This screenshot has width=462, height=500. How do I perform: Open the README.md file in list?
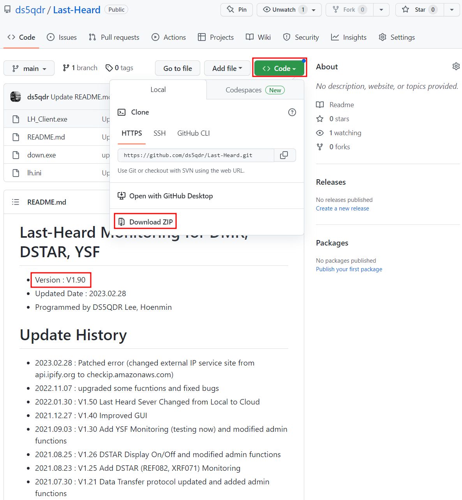[x=46, y=137]
